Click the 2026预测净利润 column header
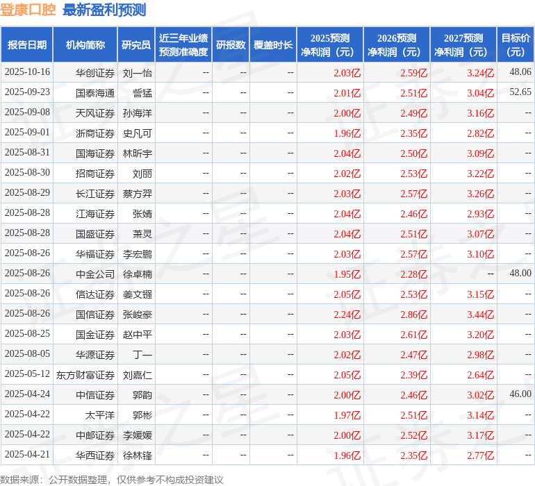The height and width of the screenshot is (486, 535). click(397, 44)
